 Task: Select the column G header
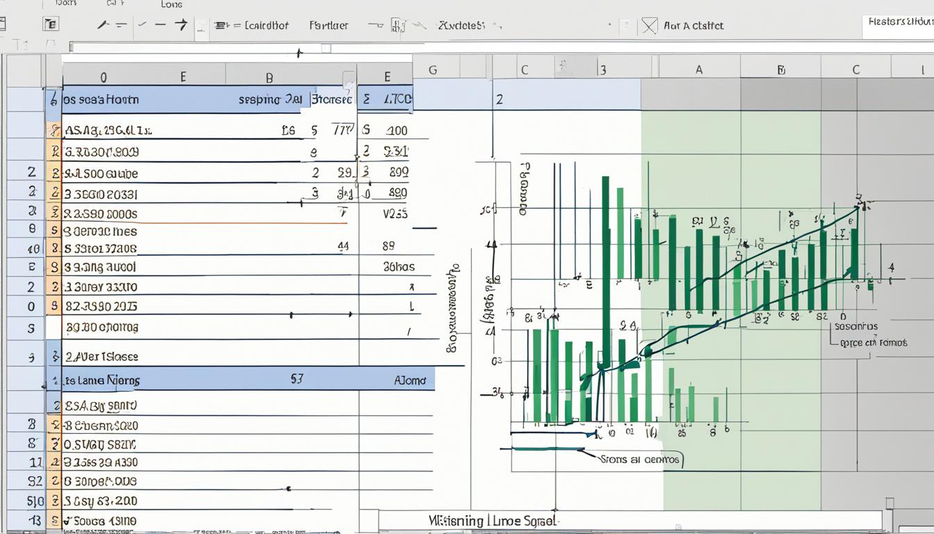(433, 70)
